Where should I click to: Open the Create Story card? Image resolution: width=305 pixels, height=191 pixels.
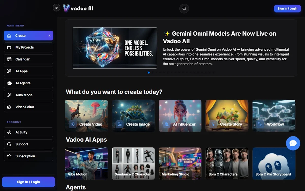tap(227, 116)
